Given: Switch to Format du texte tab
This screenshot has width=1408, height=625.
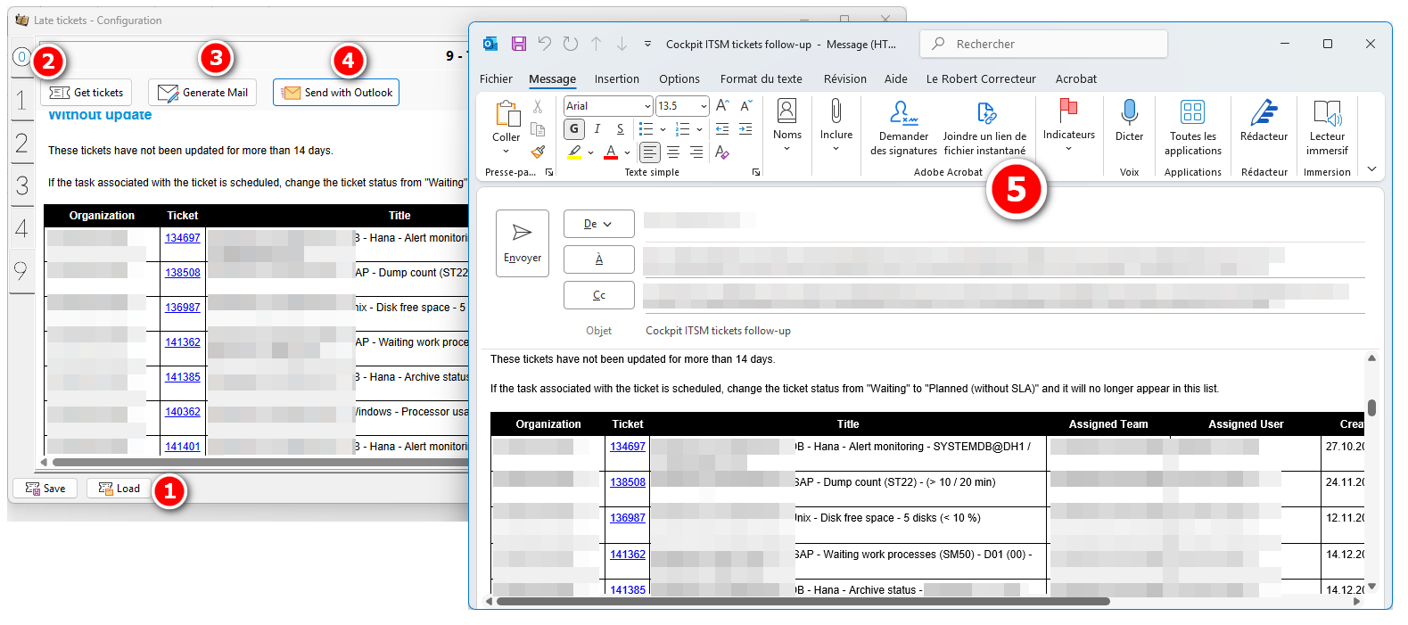Looking at the screenshot, I should 761,79.
